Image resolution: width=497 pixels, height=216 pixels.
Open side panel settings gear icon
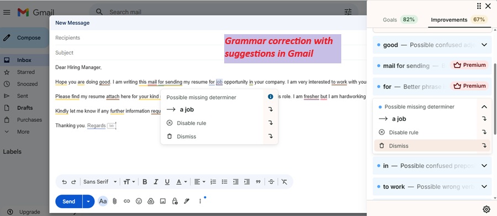[486, 209]
